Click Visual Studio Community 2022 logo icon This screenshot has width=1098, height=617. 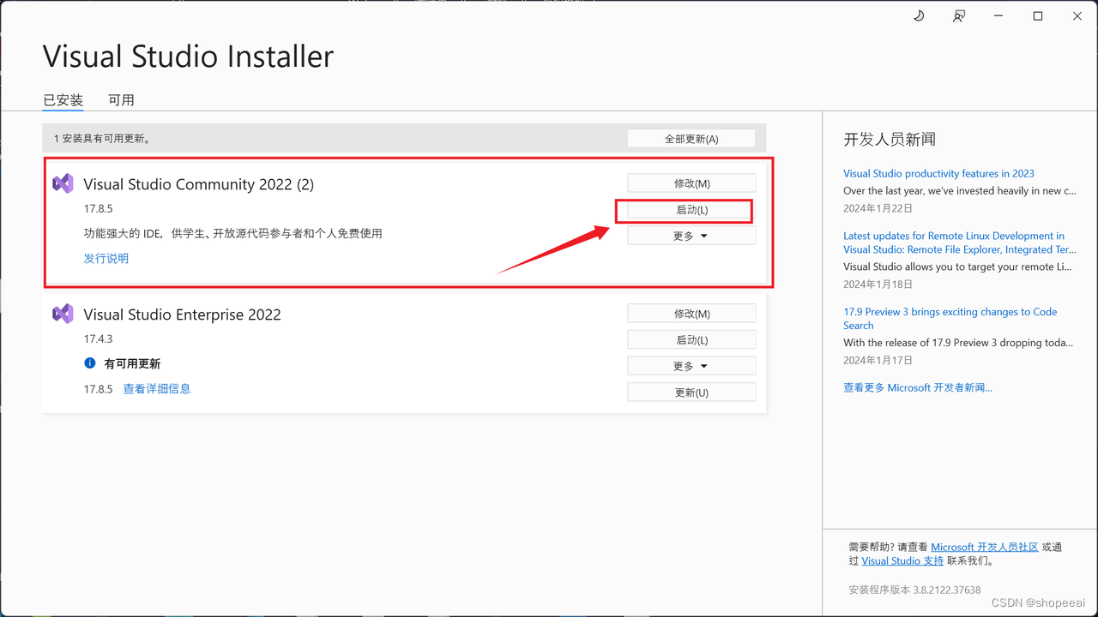[x=63, y=183]
